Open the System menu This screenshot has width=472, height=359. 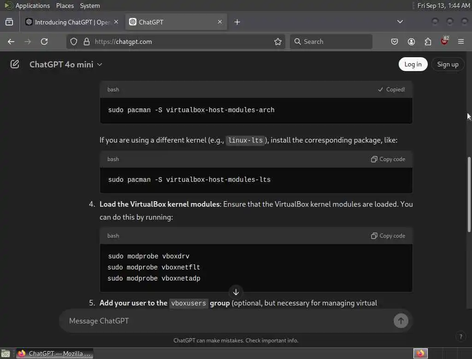[x=90, y=6]
